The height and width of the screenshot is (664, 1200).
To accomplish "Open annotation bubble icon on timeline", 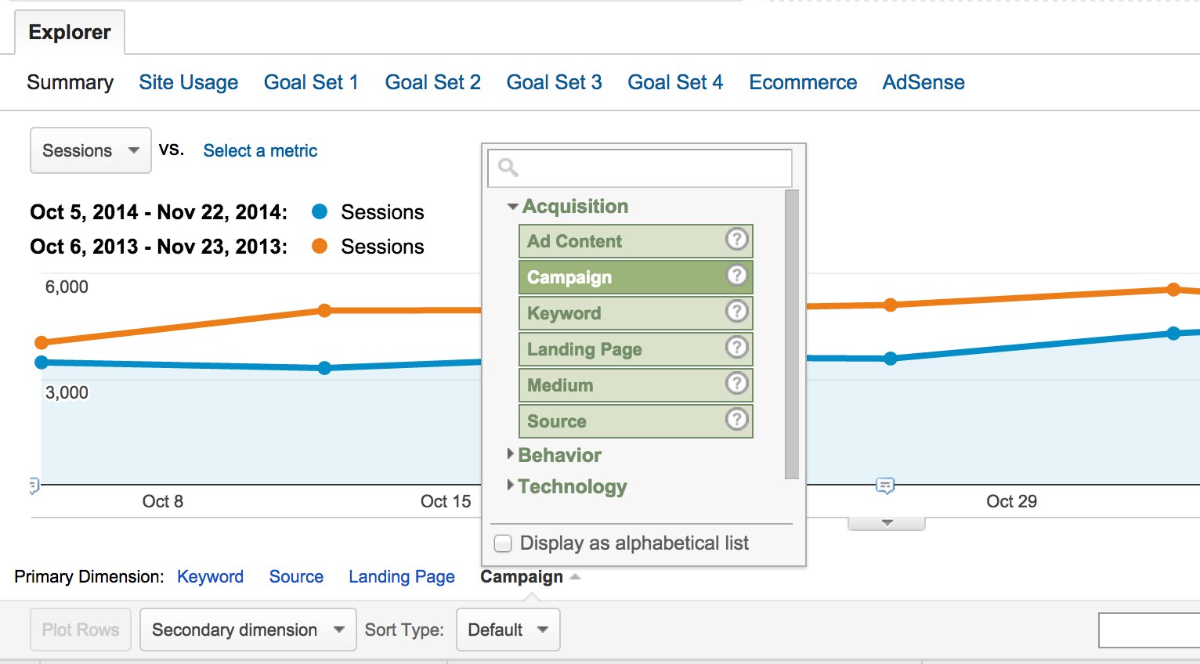I will pyautogui.click(x=885, y=486).
